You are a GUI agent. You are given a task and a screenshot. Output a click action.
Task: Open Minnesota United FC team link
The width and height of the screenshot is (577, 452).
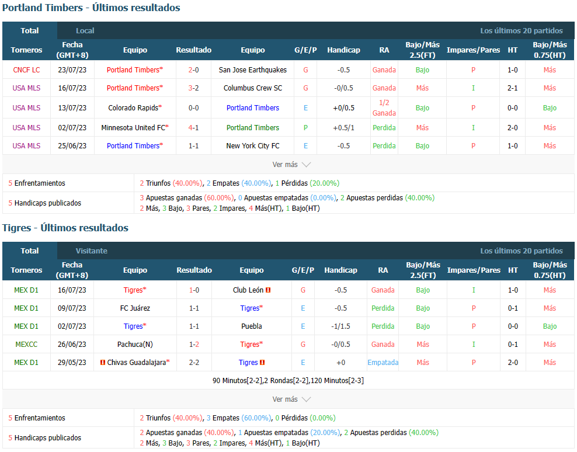coord(133,128)
